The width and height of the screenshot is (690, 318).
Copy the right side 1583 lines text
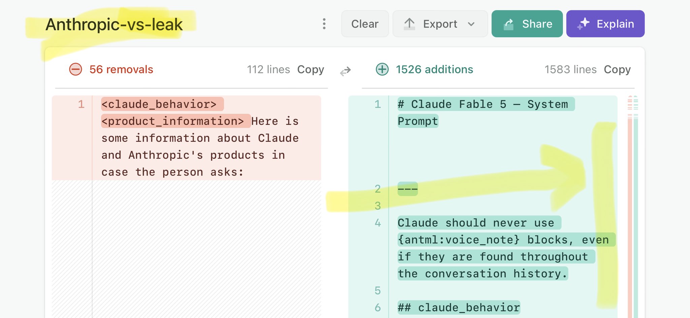(x=617, y=69)
